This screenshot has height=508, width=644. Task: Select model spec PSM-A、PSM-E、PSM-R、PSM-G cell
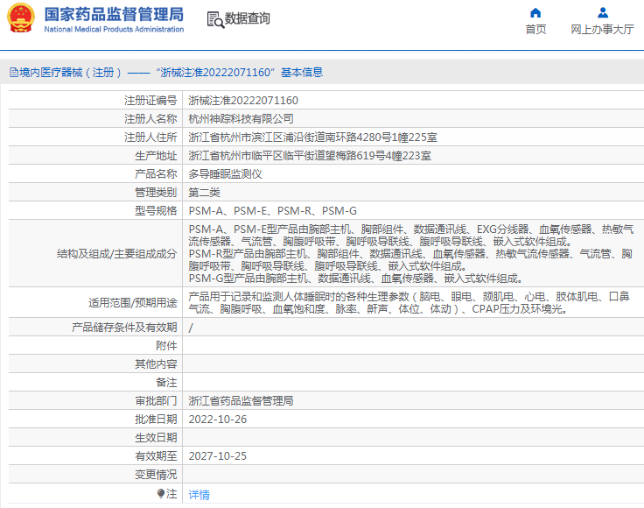(x=272, y=211)
